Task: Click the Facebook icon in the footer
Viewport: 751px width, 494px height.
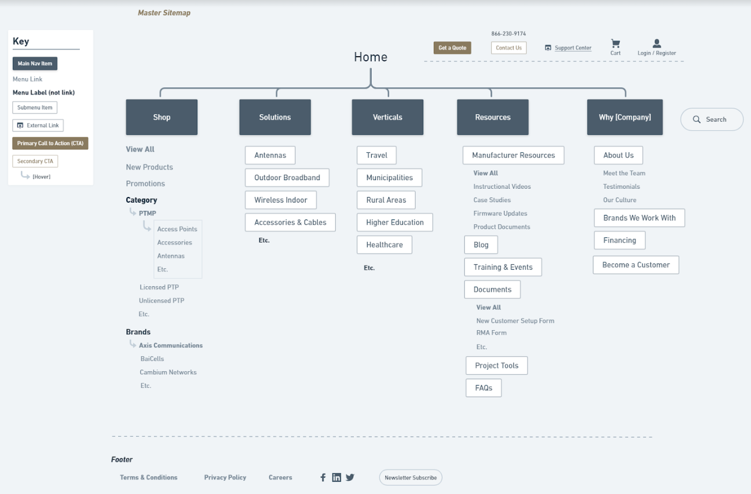Action: (323, 477)
